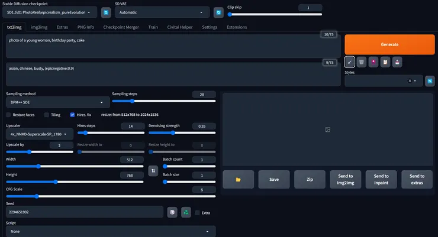This screenshot has width=438, height=237.
Task: Reuse the last seed with the recycle icon
Action: [x=186, y=212]
